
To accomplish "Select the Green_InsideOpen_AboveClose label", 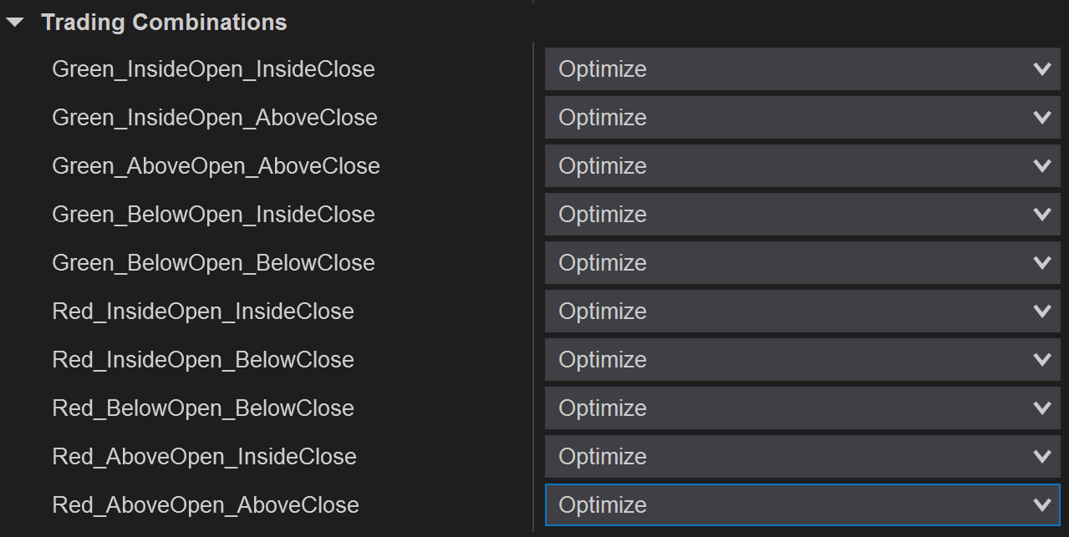I will (x=215, y=118).
